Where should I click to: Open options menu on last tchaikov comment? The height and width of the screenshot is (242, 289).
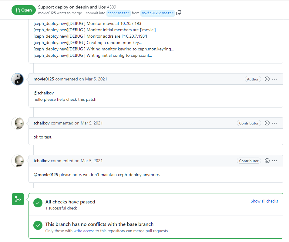click(274, 161)
